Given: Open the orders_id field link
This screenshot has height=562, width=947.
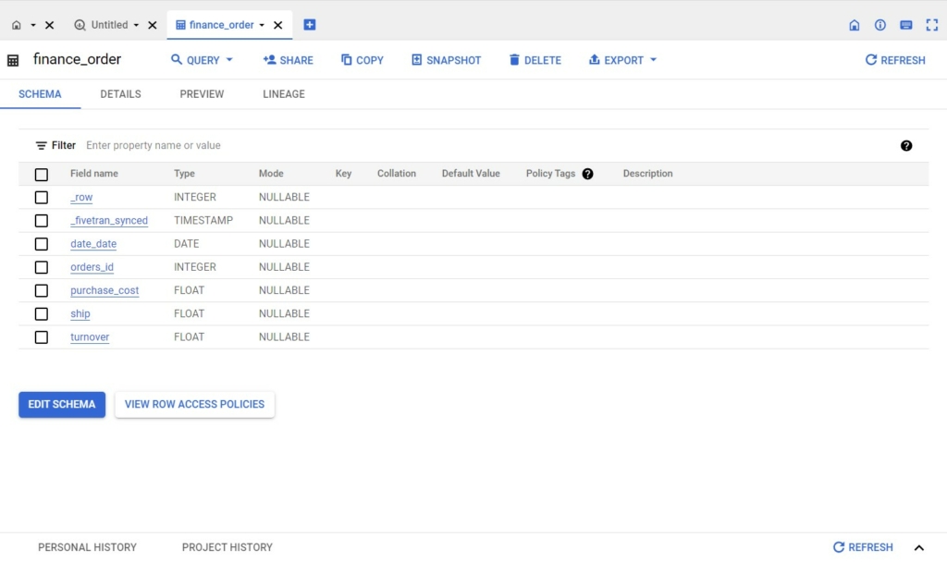Looking at the screenshot, I should coord(92,267).
